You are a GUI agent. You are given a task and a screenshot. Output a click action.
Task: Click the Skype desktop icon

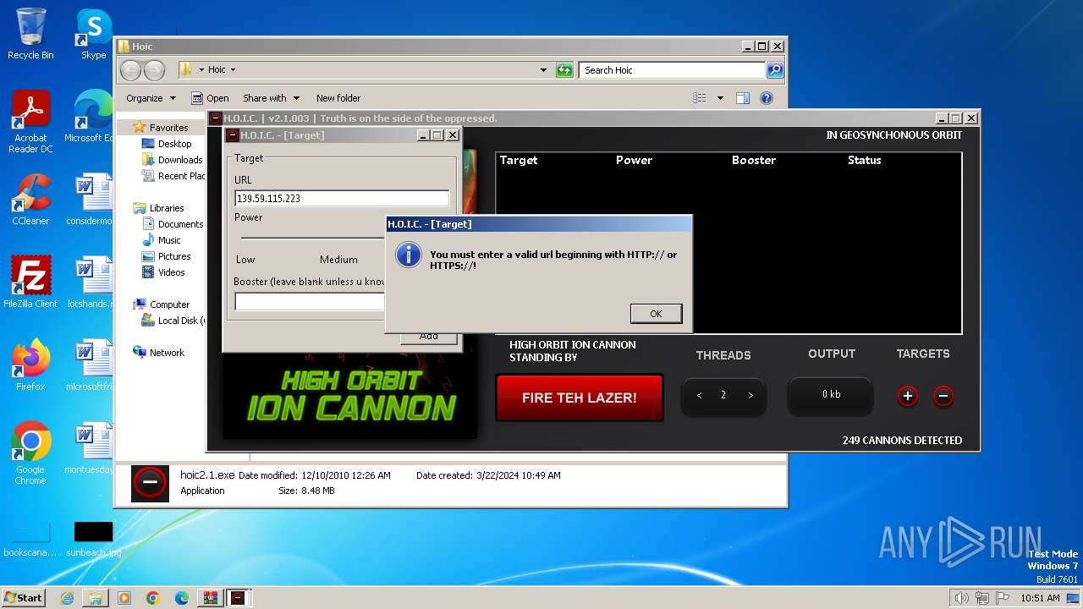pyautogui.click(x=93, y=34)
